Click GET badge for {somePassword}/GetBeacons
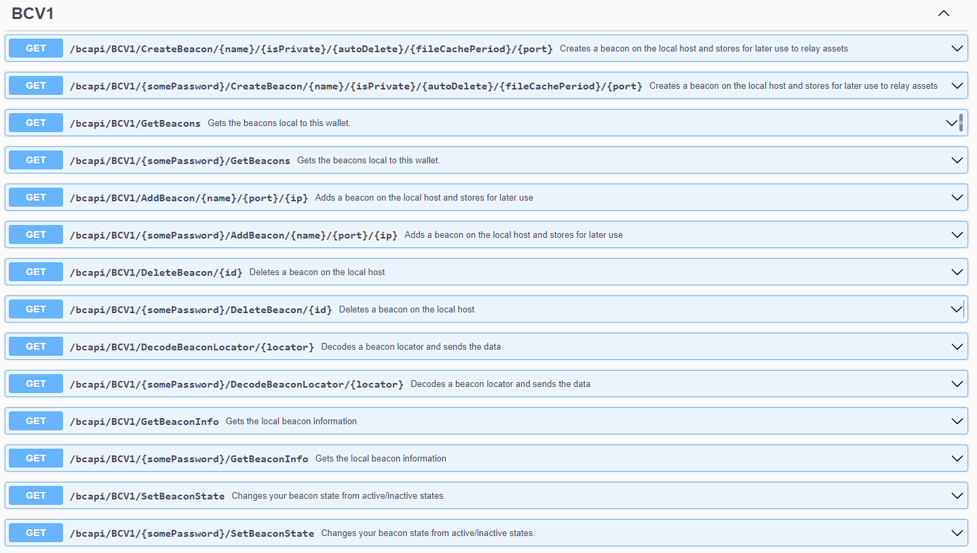Screen dimensions: 977x553 (x=36, y=160)
